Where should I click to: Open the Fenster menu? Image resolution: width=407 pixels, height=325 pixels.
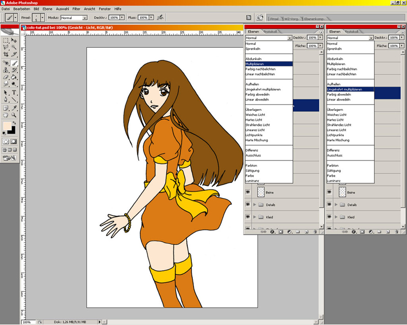[x=105, y=9]
